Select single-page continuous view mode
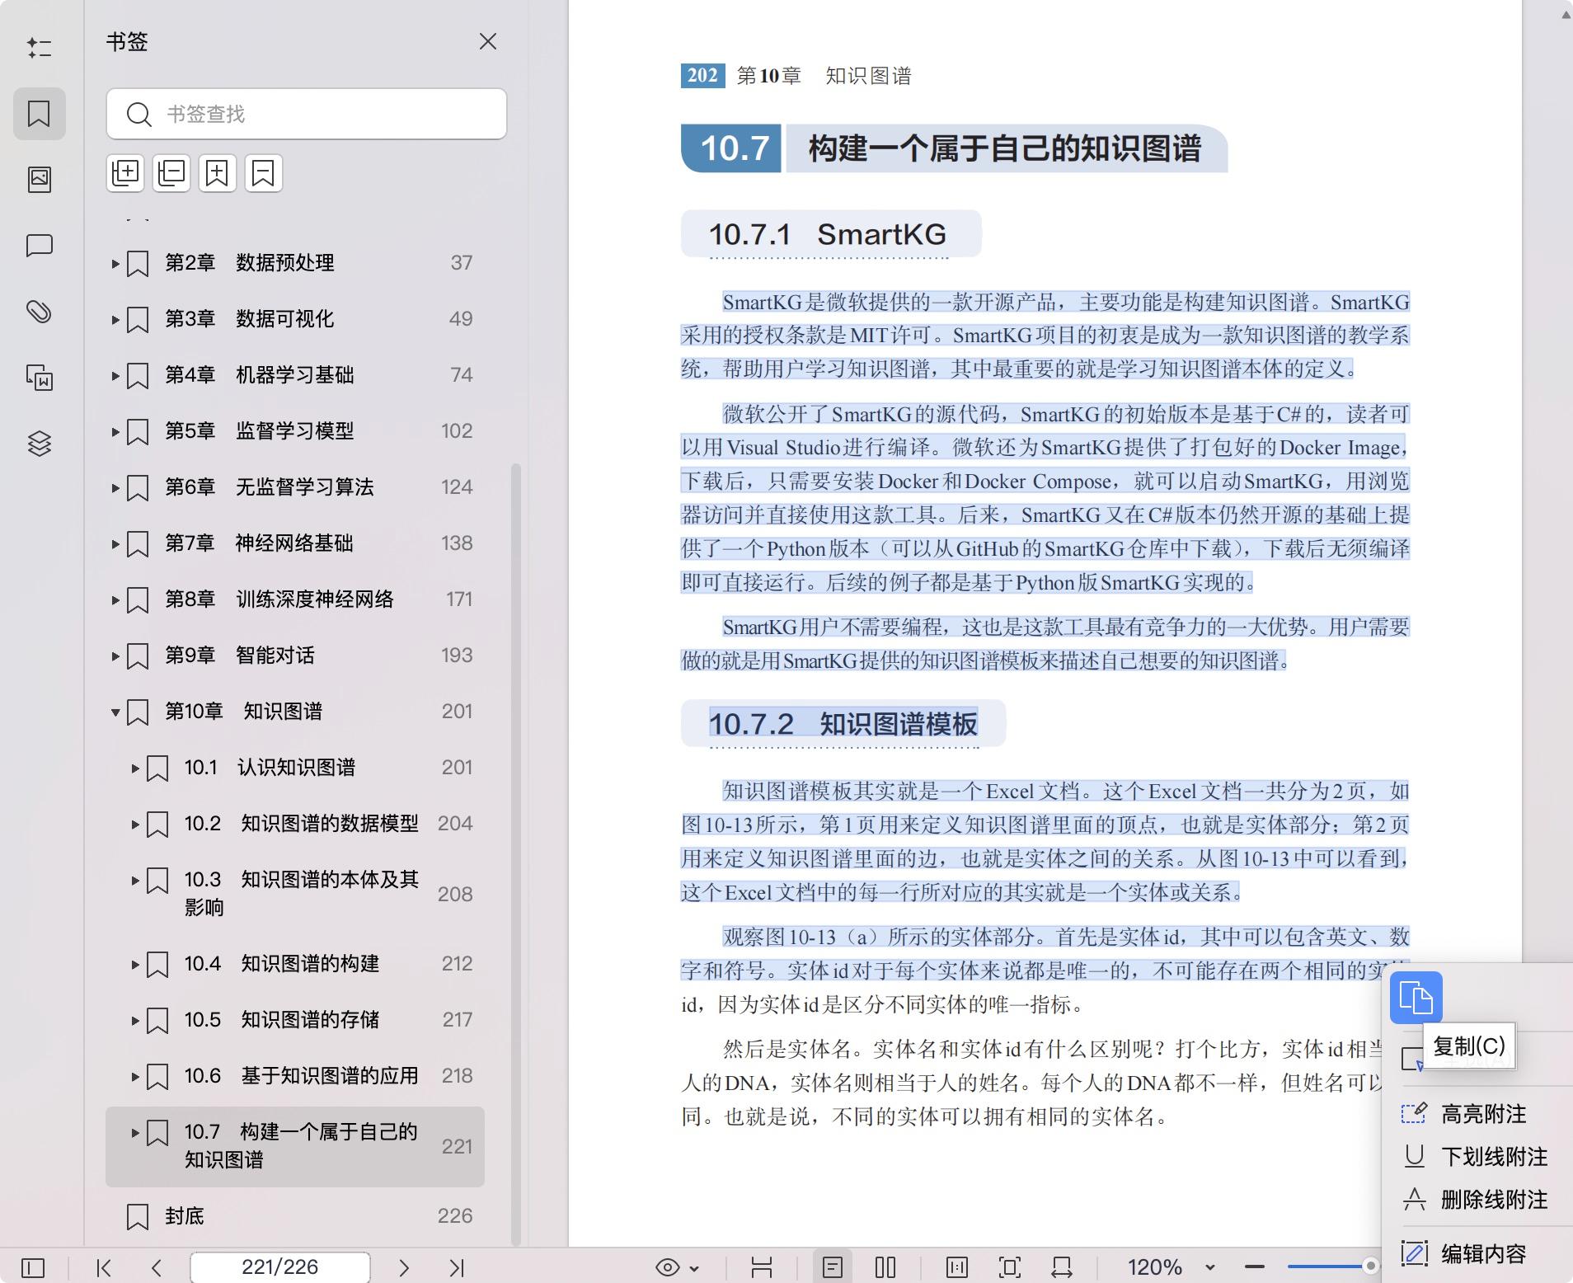This screenshot has height=1283, width=1573. coord(833,1267)
